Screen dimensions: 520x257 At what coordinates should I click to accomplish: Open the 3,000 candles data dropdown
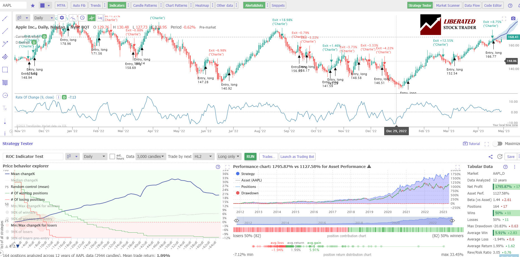151,156
